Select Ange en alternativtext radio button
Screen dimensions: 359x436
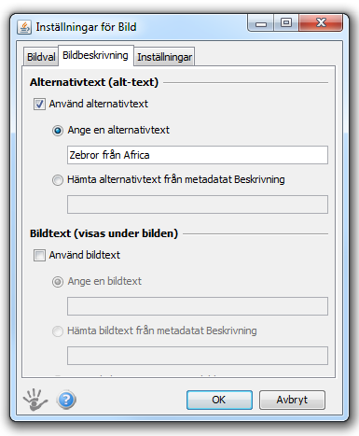tap(58, 131)
